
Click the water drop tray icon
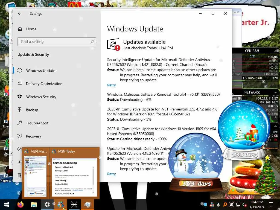pyautogui.click(x=218, y=205)
